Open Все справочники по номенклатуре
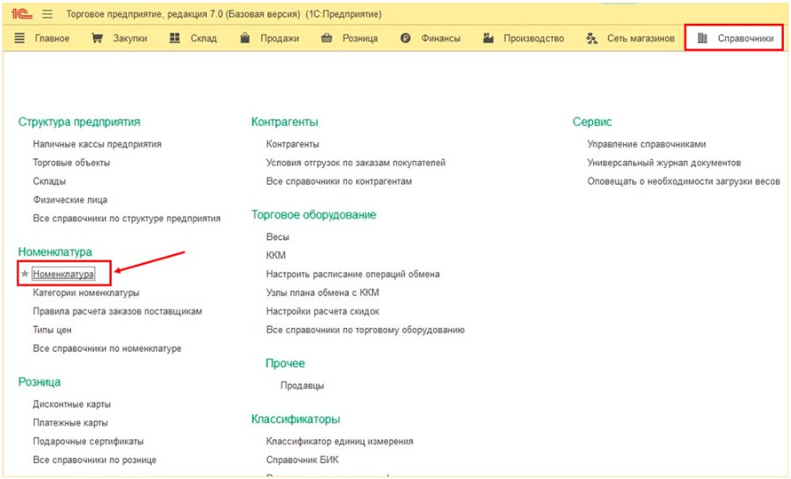The width and height of the screenshot is (791, 479). [107, 349]
